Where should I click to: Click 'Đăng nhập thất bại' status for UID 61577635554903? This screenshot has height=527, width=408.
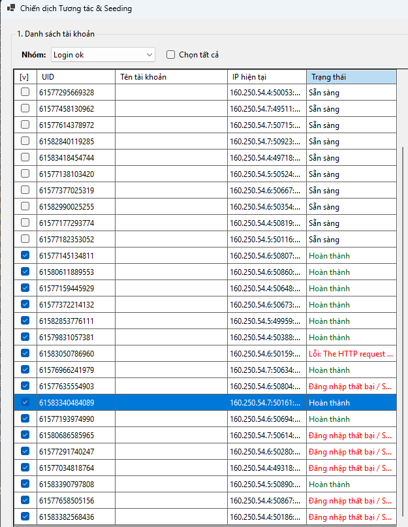352,386
